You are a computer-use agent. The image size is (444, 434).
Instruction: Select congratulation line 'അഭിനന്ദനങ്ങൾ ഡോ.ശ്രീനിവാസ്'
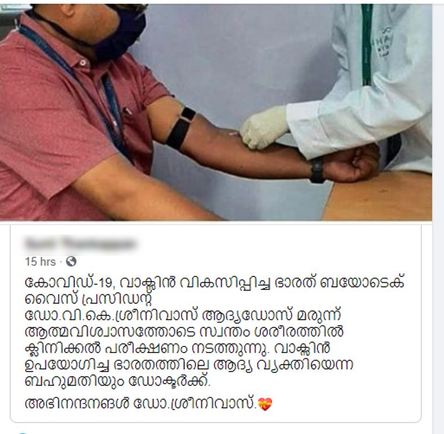[x=141, y=404]
